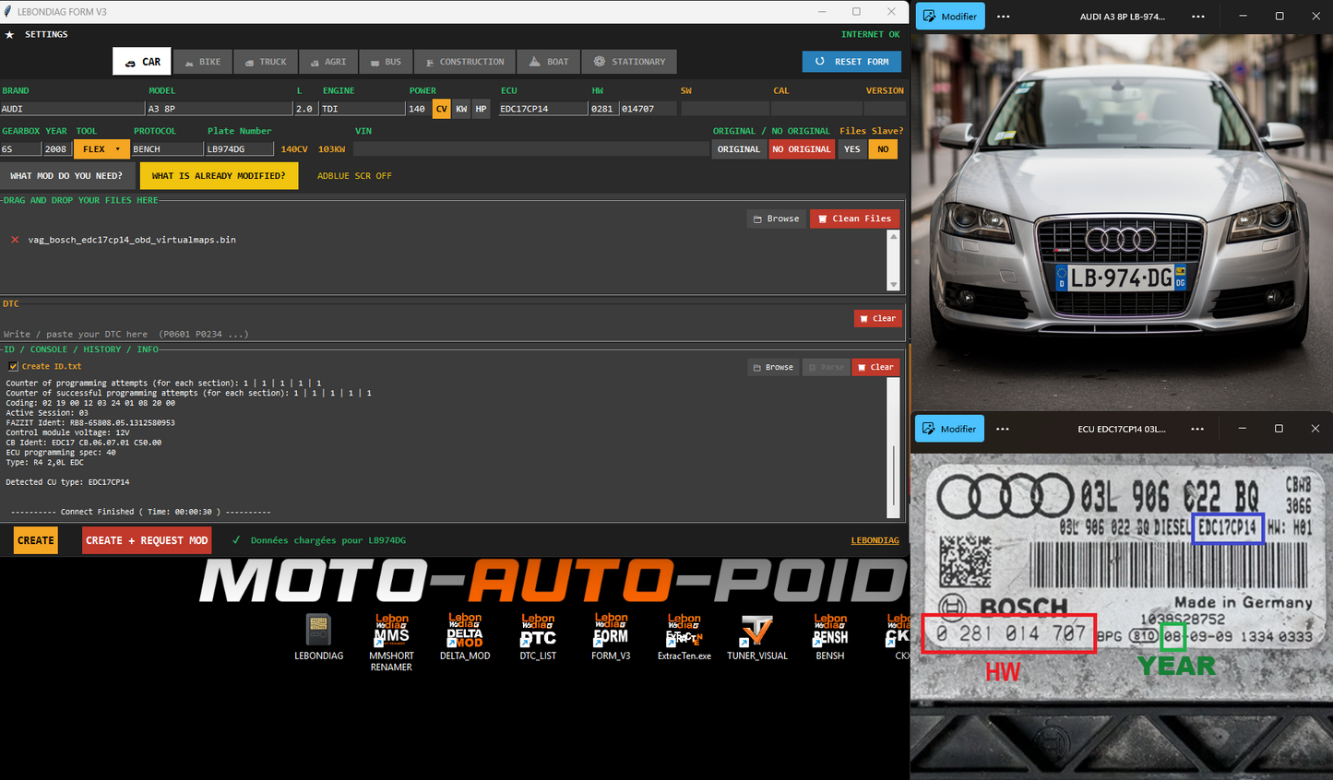
Task: Click Modifier in the ECU photo window
Action: (x=949, y=429)
